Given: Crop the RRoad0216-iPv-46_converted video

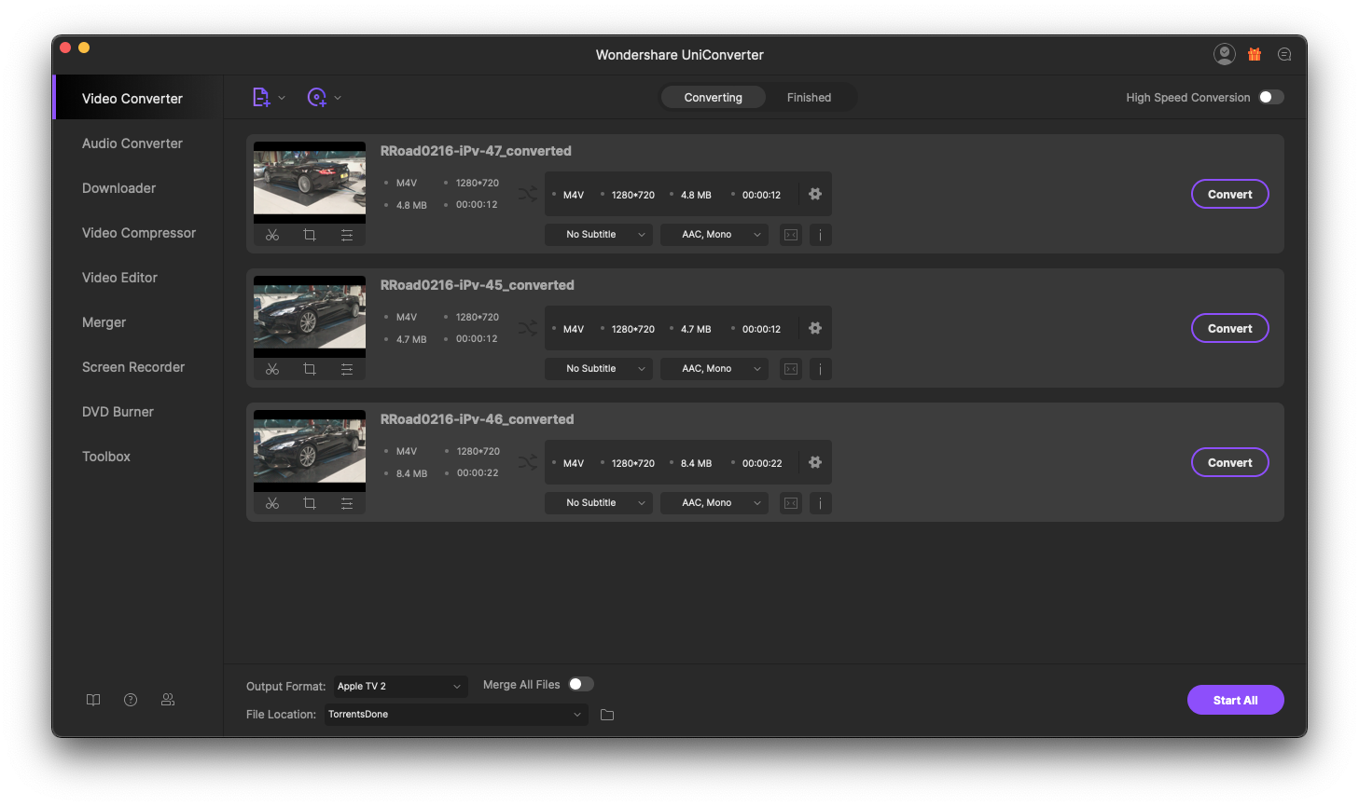Looking at the screenshot, I should point(310,503).
